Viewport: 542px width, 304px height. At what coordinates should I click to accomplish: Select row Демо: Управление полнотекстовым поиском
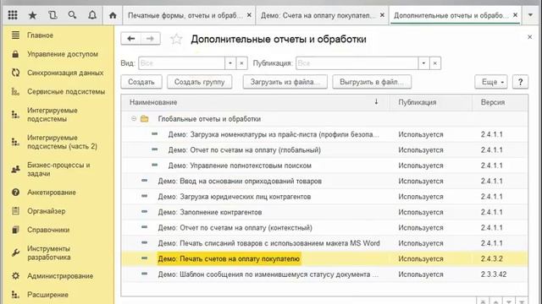point(324,166)
